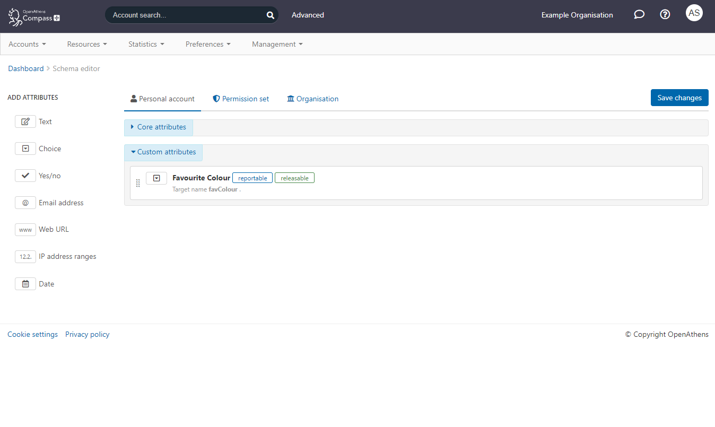The width and height of the screenshot is (715, 427).
Task: Click the Date calendar icon
Action: pyautogui.click(x=25, y=284)
